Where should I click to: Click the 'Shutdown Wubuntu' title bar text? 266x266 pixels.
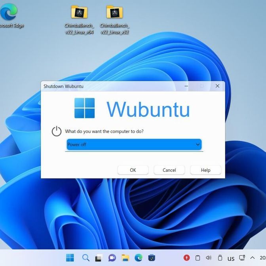click(63, 86)
